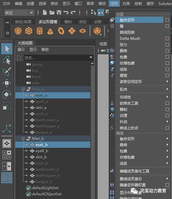The height and width of the screenshot is (199, 172).
Task: Click the Undo arrow icon
Action: pos(66,12)
